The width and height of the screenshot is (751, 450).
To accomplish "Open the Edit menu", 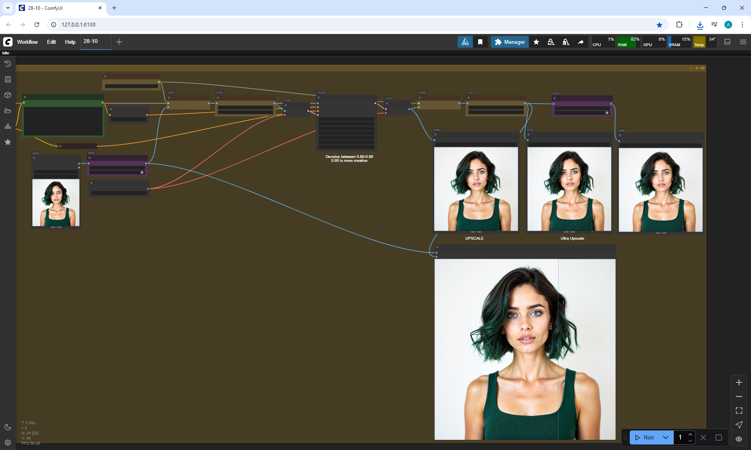I will click(x=51, y=42).
